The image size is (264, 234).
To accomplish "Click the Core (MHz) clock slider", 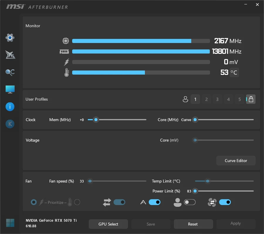I will [x=223, y=120].
